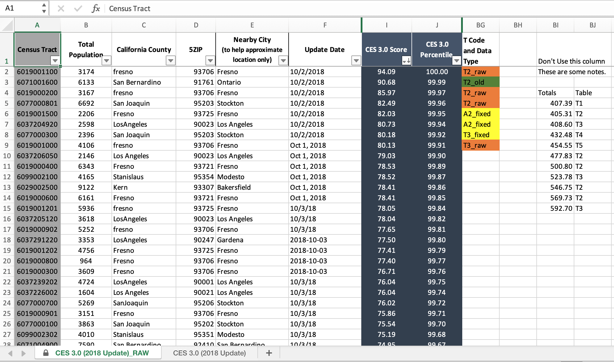614x362 pixels.
Task: Click the add new sheet plus icon
Action: point(269,353)
